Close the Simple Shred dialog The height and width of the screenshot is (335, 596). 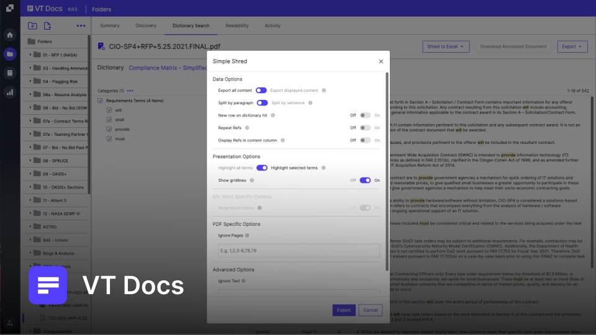point(381,61)
